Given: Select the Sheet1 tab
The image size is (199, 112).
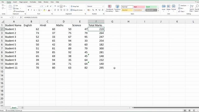Looking at the screenshot, I should (14, 108).
